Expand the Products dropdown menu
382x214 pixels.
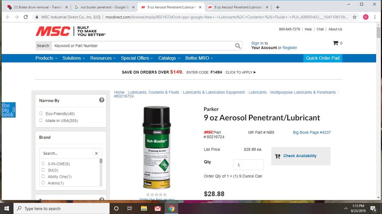point(46,58)
